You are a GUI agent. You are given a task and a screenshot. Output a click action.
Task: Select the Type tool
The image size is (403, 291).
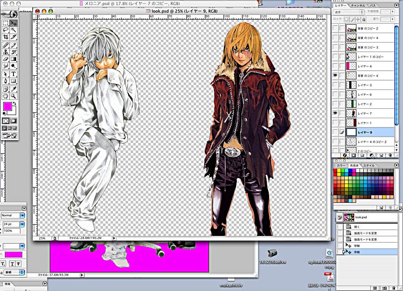pyautogui.click(x=13, y=74)
